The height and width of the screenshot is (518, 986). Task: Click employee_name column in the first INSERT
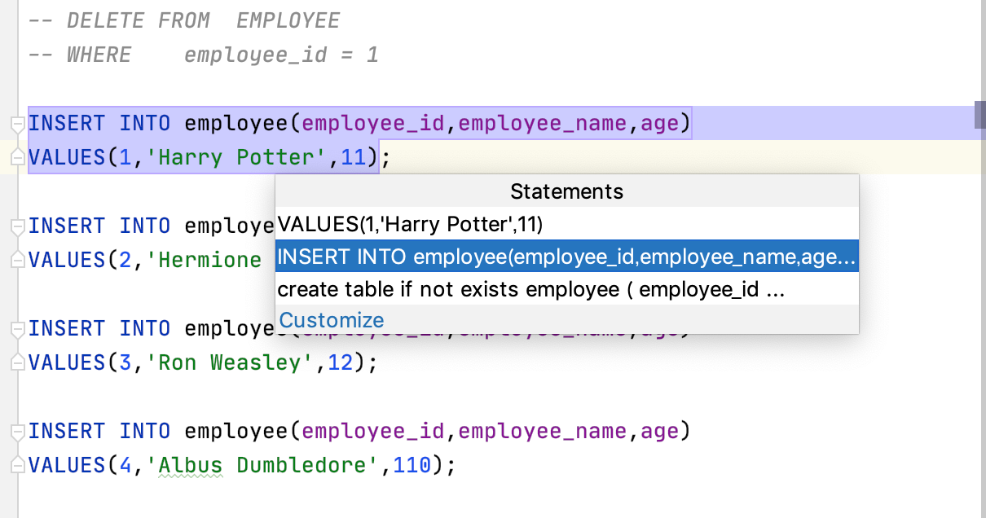click(544, 124)
